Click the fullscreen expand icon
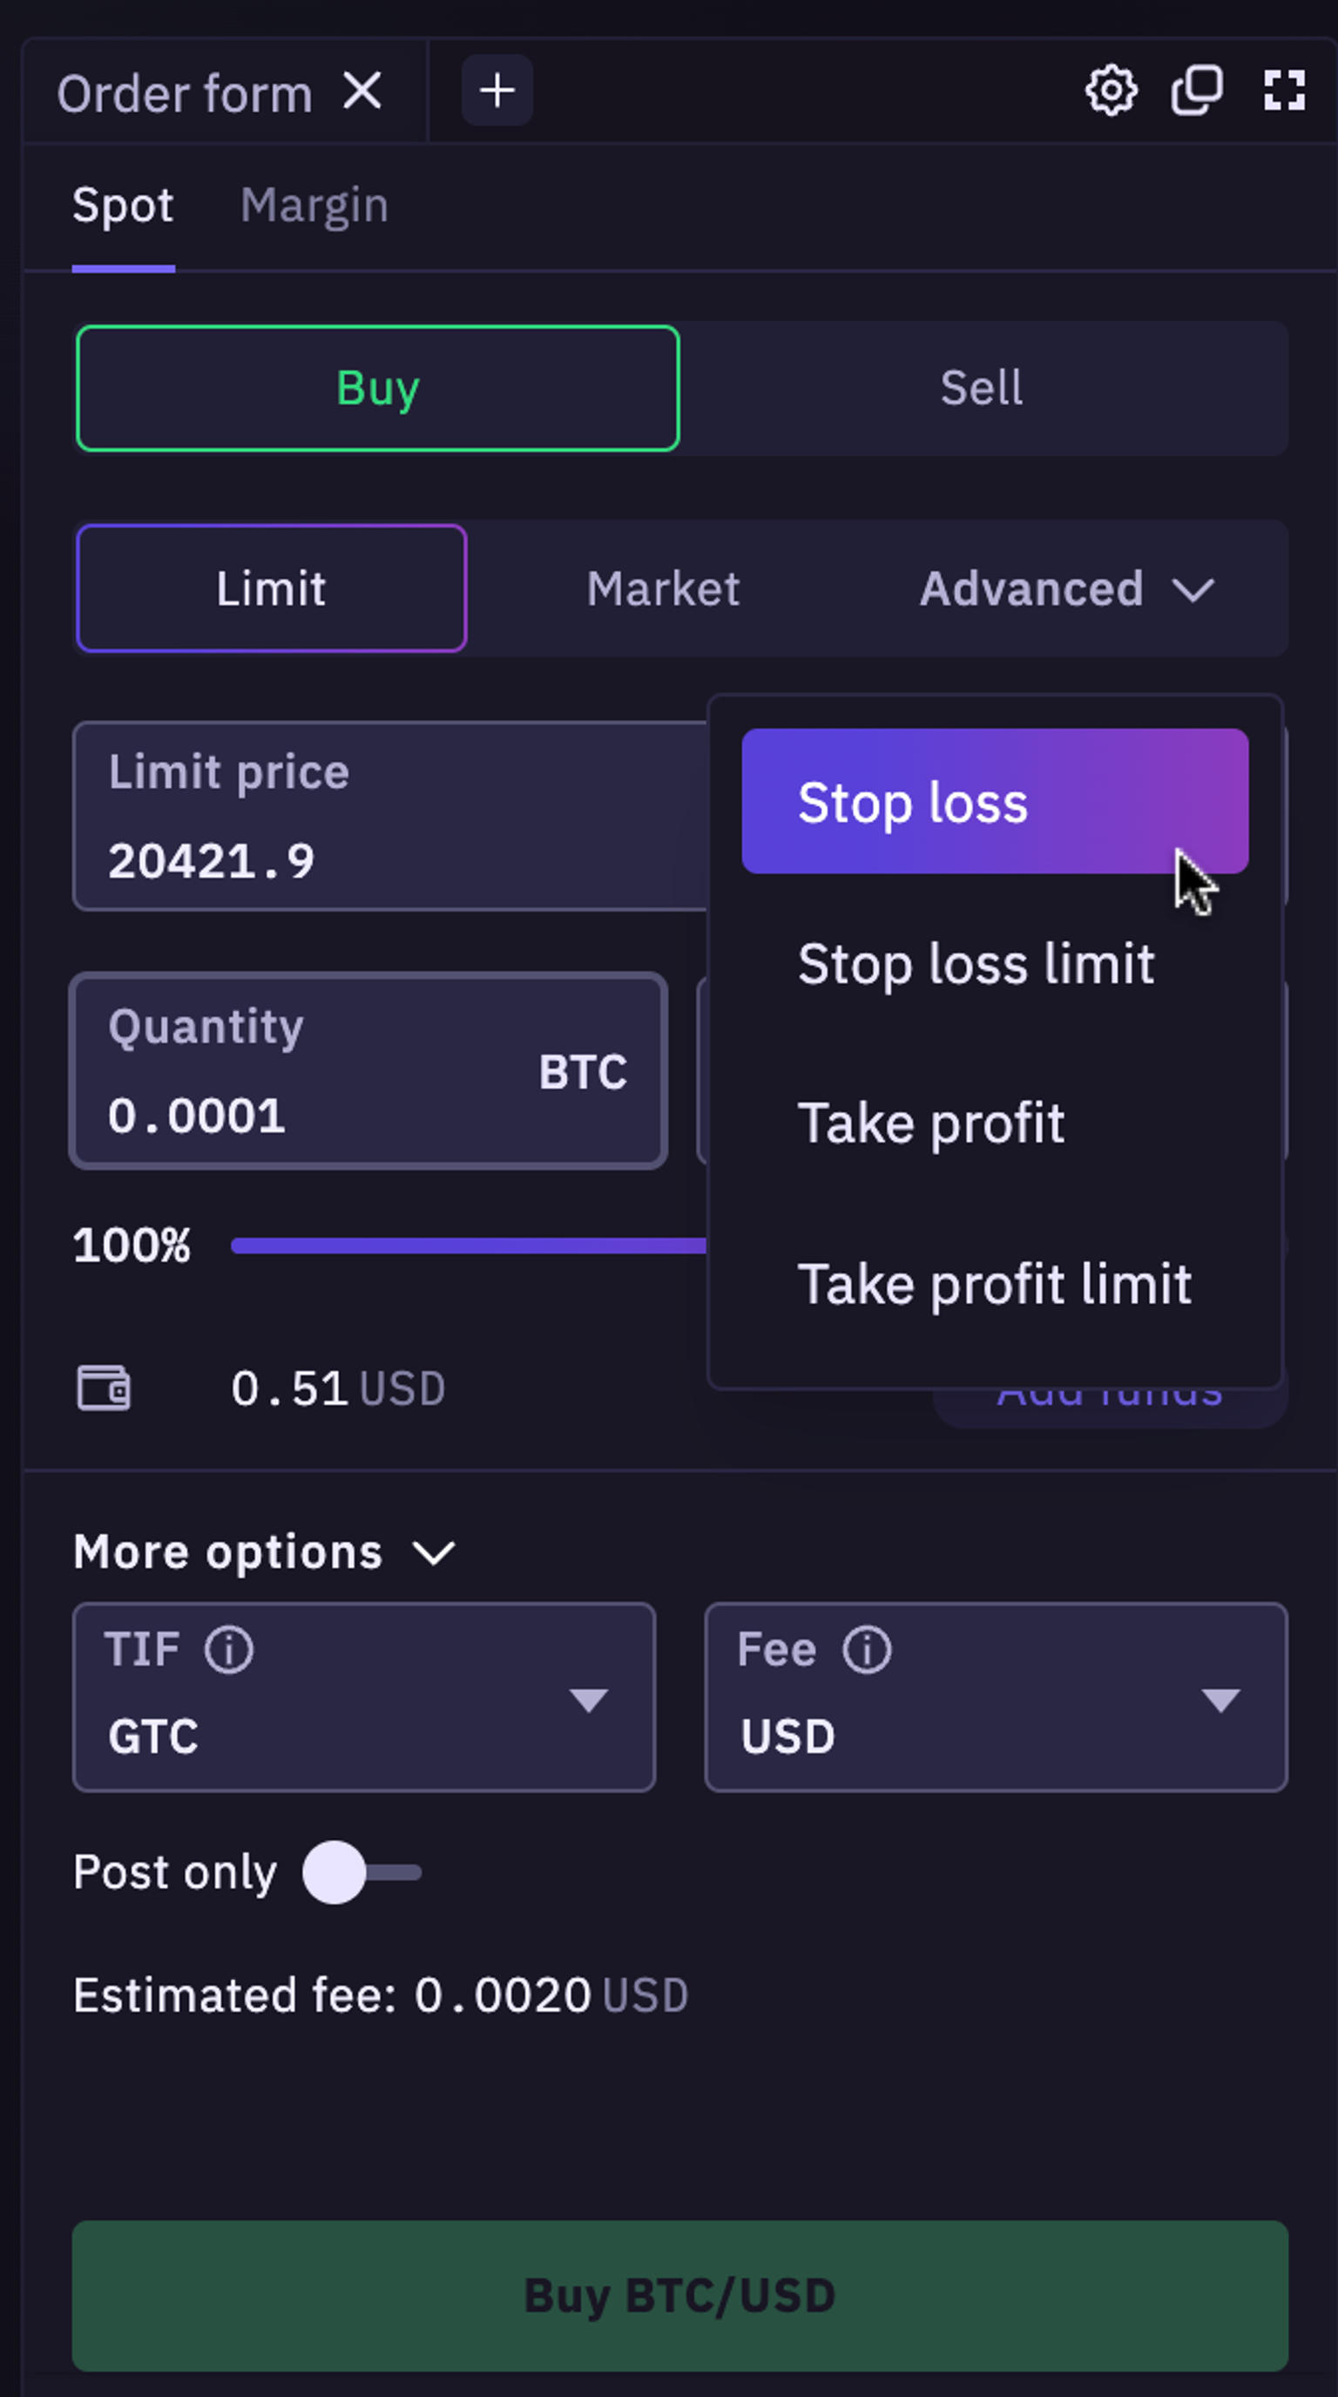Screen dimensions: 1338x2397 pyautogui.click(x=1284, y=92)
